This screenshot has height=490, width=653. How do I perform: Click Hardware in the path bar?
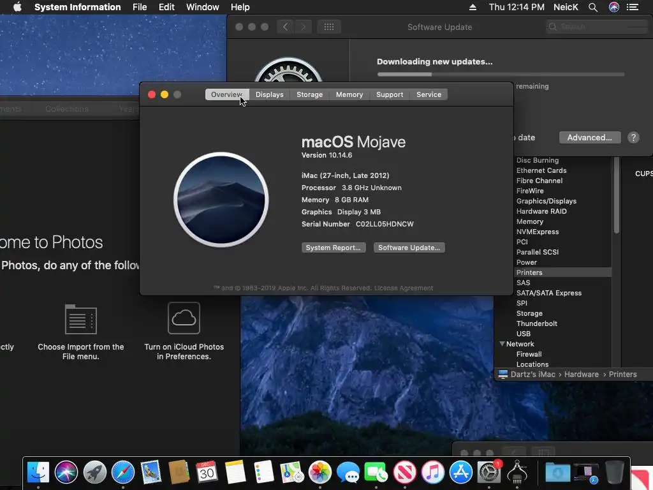(582, 374)
